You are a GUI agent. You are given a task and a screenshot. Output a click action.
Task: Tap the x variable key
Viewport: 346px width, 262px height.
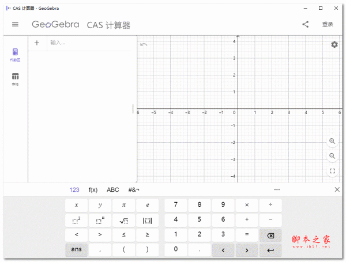pyautogui.click(x=76, y=205)
